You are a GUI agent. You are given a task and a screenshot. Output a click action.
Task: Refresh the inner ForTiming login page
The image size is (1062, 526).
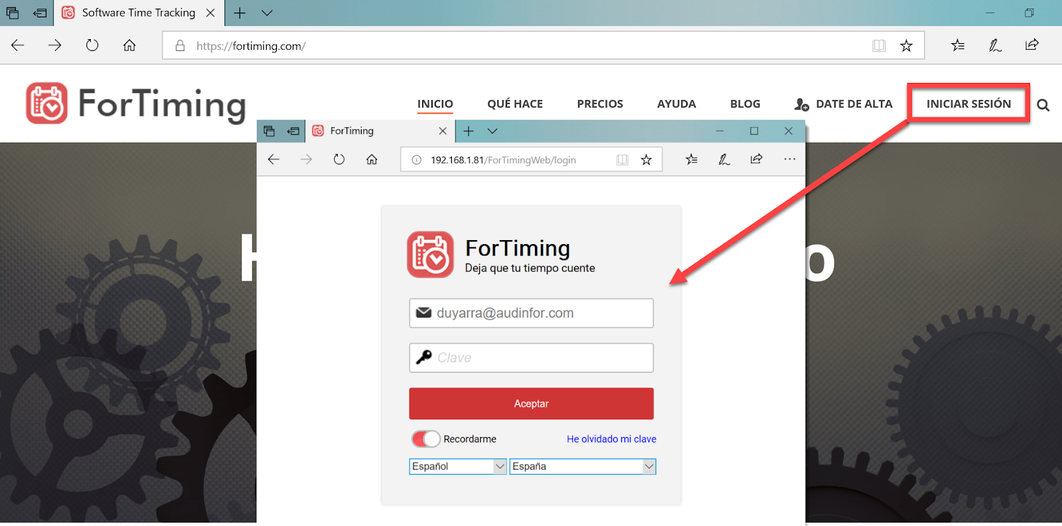(x=339, y=159)
